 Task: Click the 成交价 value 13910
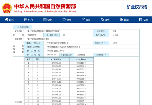point(115,43)
